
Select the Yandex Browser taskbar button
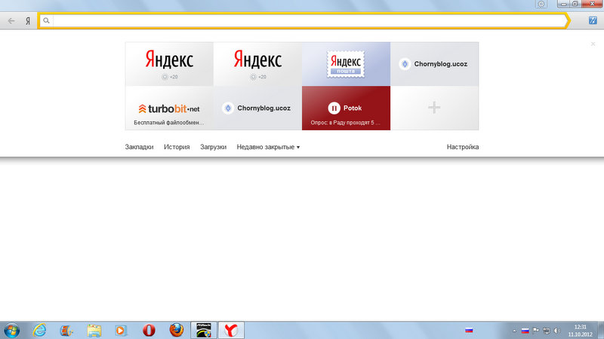231,330
